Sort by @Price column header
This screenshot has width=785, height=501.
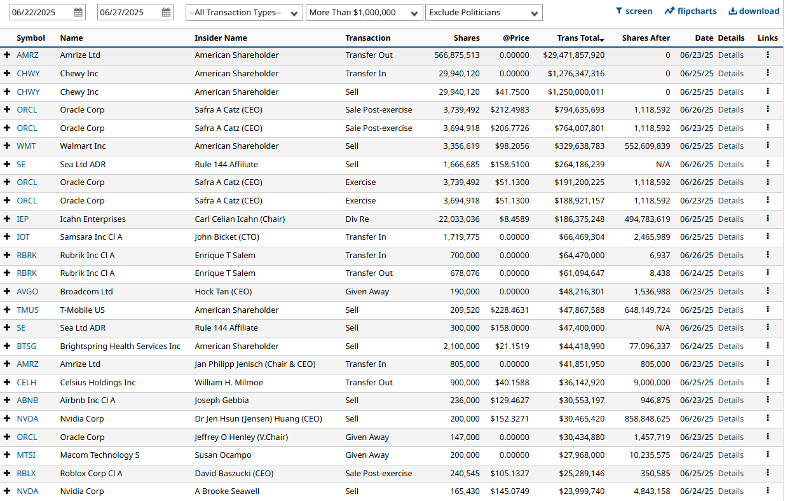click(515, 38)
